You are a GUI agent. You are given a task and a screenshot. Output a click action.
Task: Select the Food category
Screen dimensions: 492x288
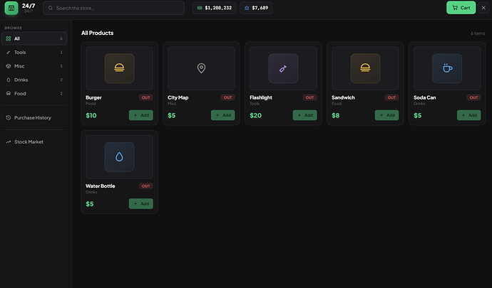click(34, 93)
